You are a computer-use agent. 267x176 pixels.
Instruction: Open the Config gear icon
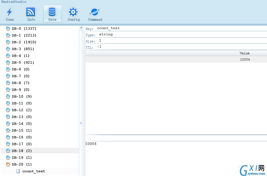(x=73, y=12)
